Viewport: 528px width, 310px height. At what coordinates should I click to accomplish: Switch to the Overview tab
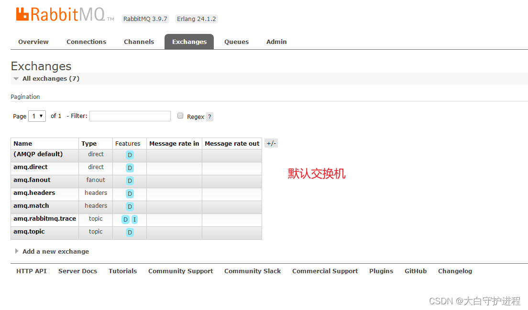(33, 42)
